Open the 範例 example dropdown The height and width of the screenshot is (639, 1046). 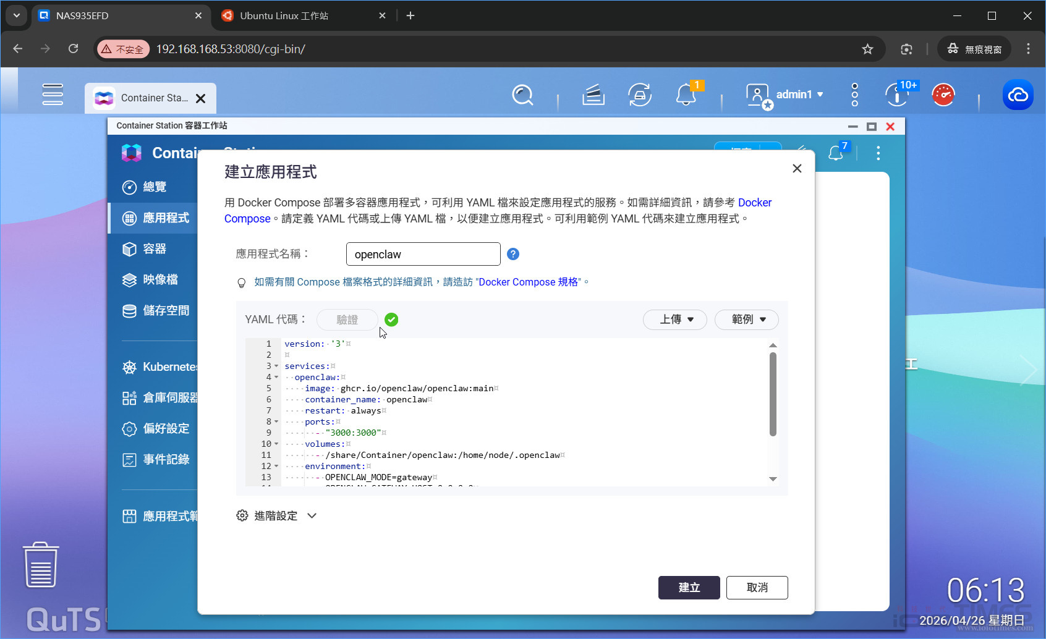pyautogui.click(x=746, y=319)
